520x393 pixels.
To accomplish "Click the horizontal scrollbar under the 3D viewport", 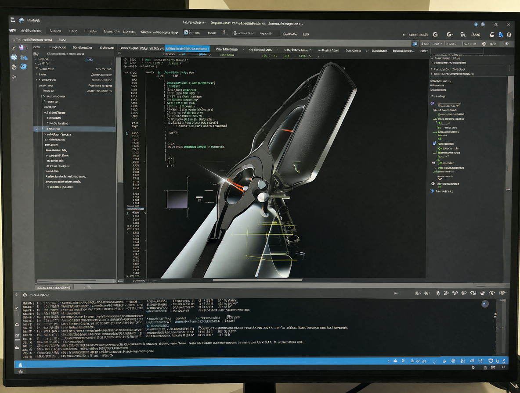I will coord(257,280).
